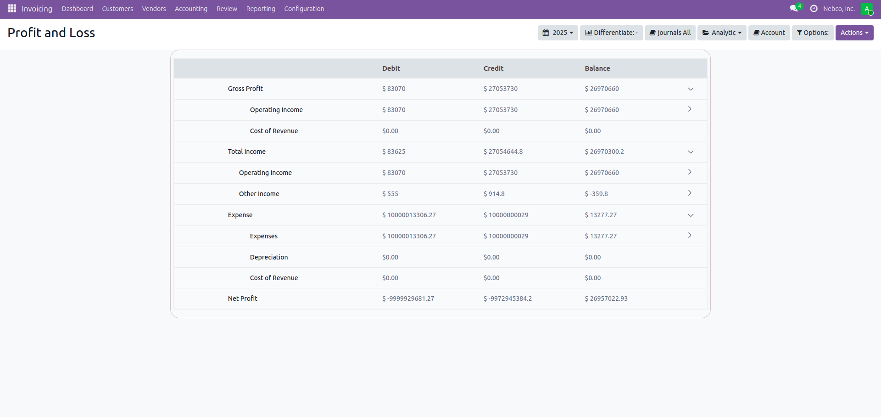The image size is (881, 417).
Task: Click the user avatar icon
Action: pos(866,9)
